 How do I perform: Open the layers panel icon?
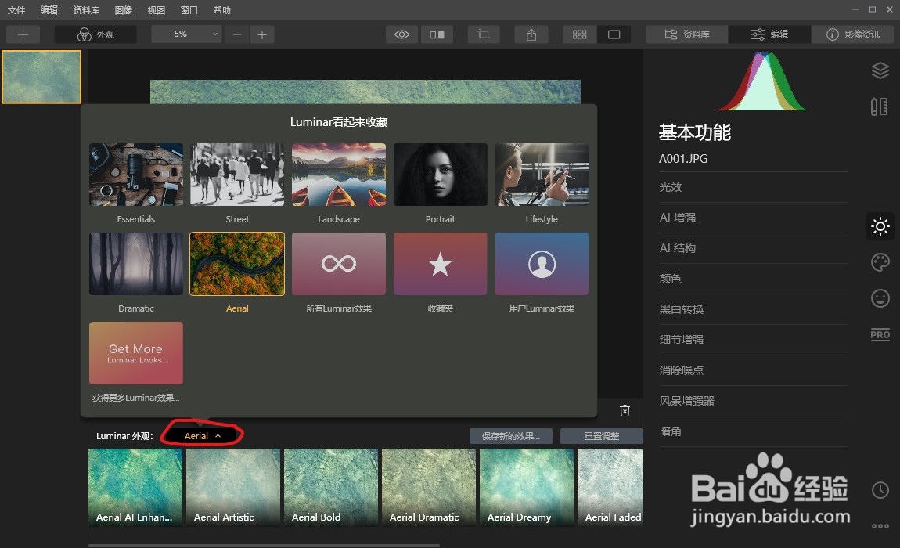pyautogui.click(x=880, y=70)
